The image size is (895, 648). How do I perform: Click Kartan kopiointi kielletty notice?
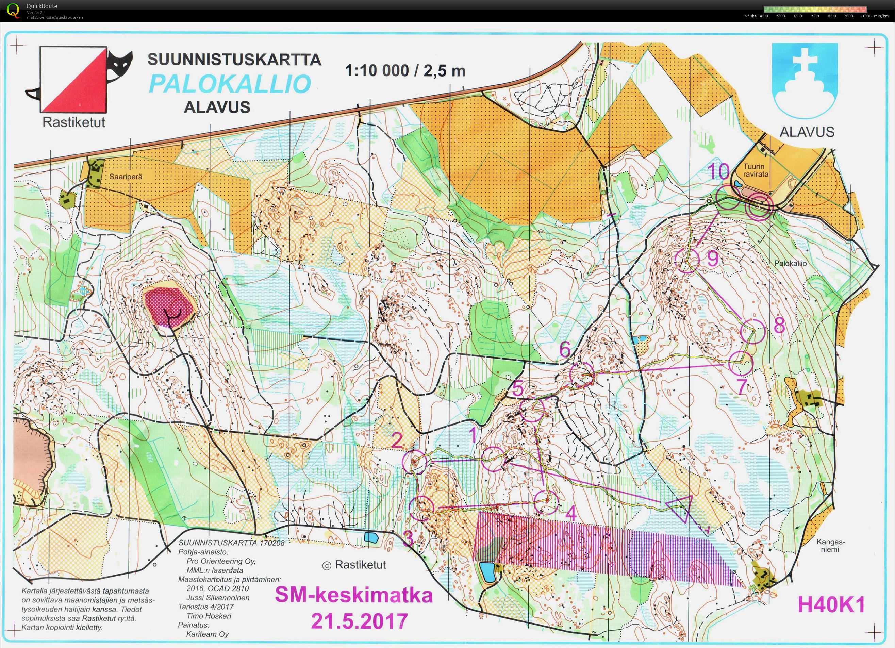click(x=62, y=627)
